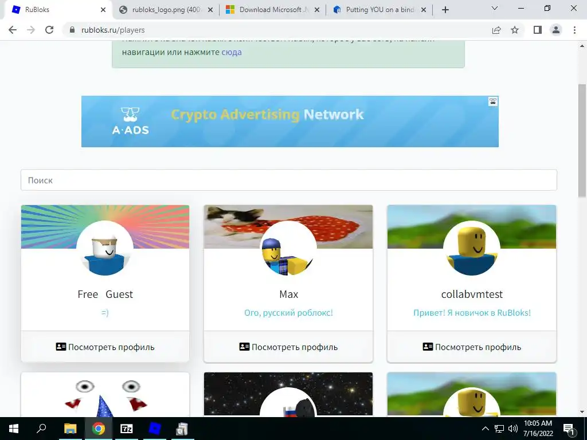Click the scrollbar up arrow
The width and height of the screenshot is (587, 440).
pos(582,46)
